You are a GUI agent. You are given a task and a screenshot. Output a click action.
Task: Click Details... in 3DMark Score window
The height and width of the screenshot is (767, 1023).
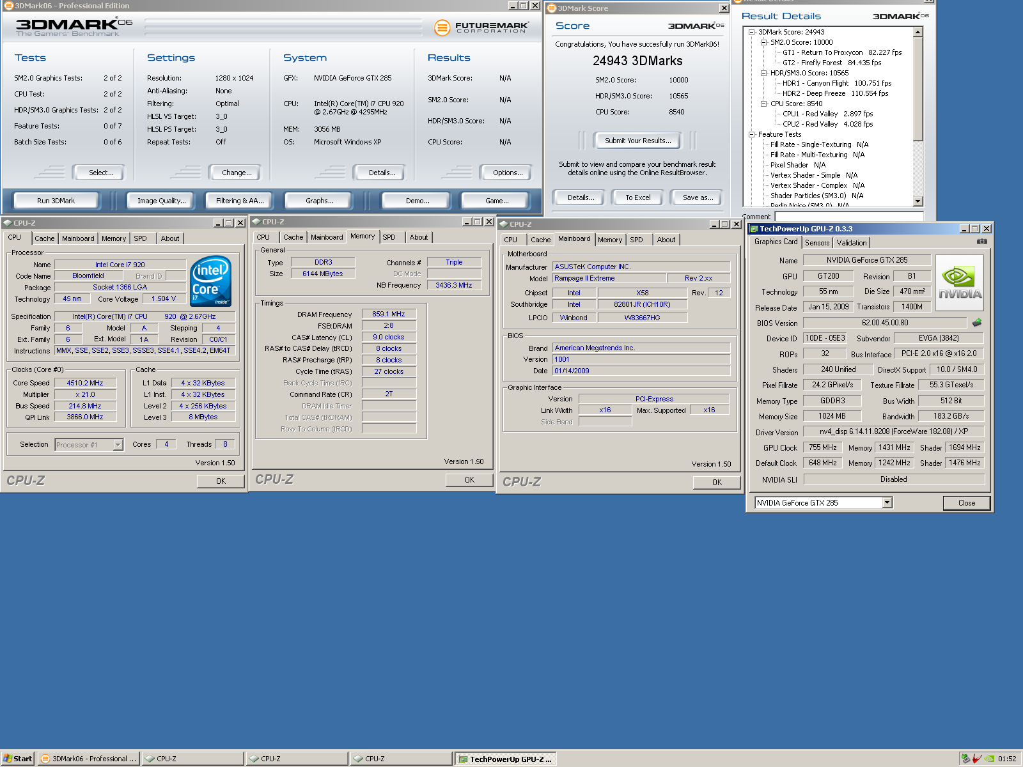coord(581,198)
